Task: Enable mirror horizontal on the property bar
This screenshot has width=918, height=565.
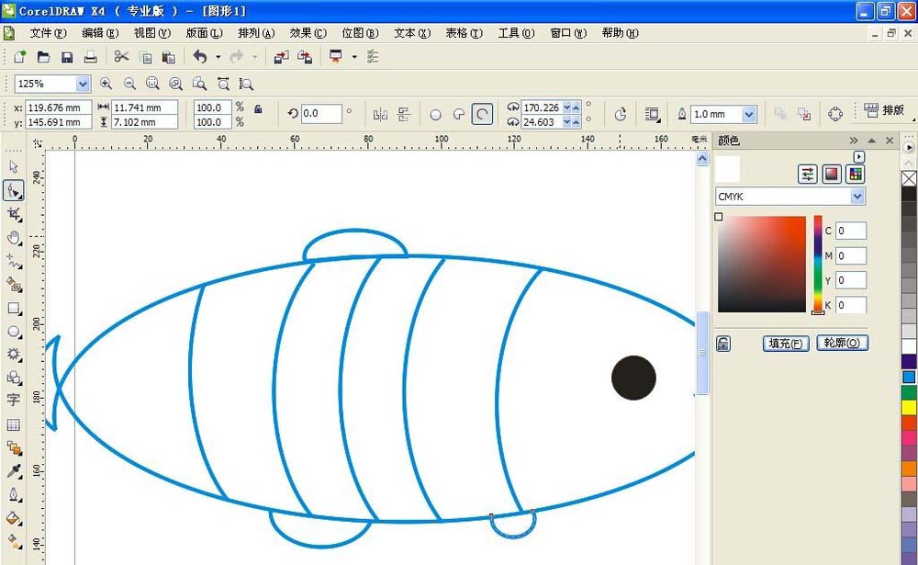Action: [380, 113]
